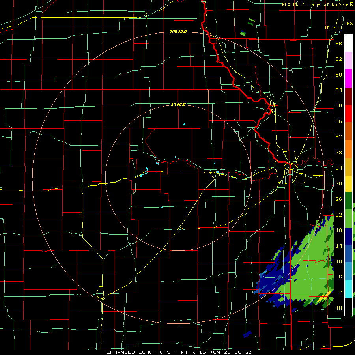Click the 100 NMI range ring label
Screen dimensions: 355x355
(178, 32)
